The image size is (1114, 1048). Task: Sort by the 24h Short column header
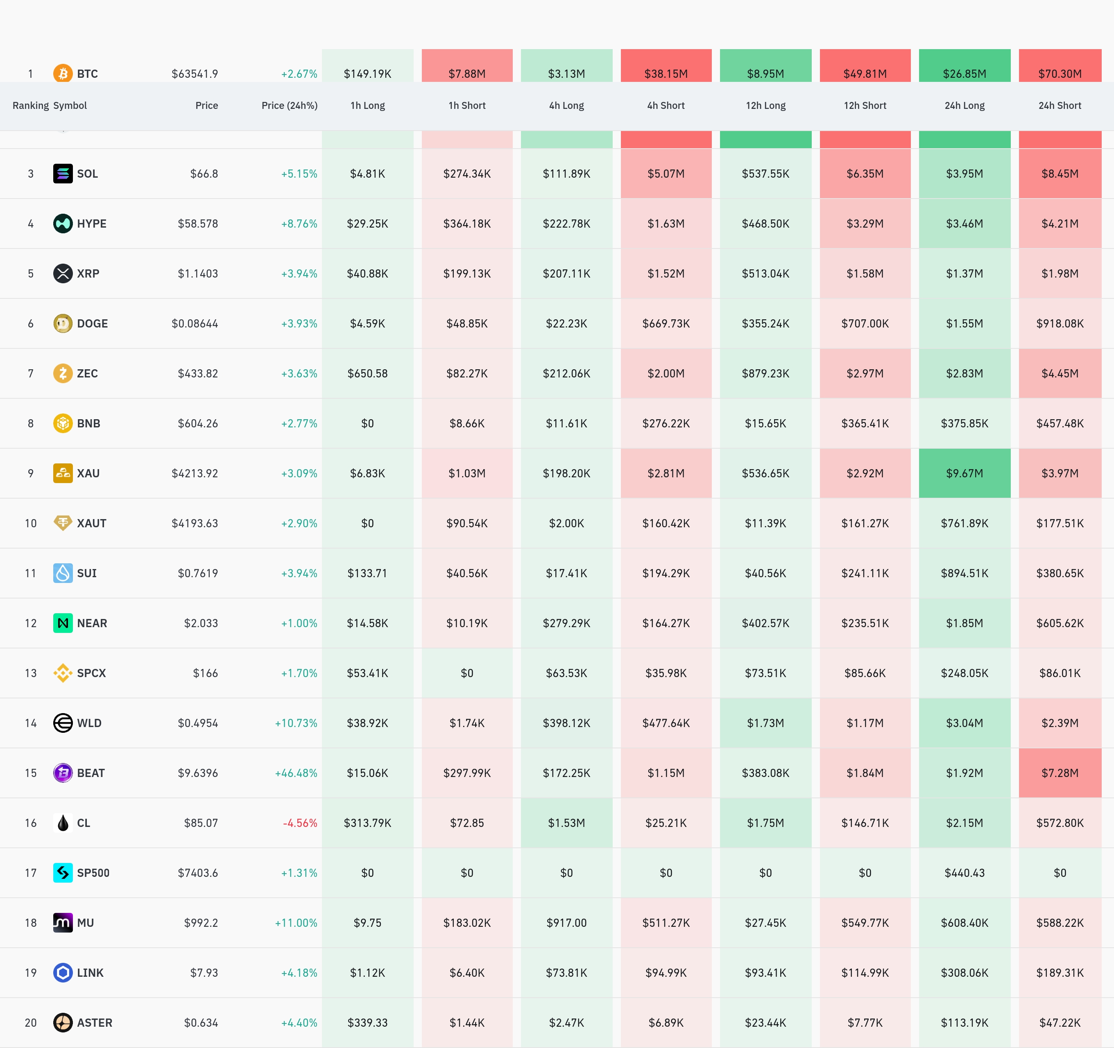point(1060,105)
